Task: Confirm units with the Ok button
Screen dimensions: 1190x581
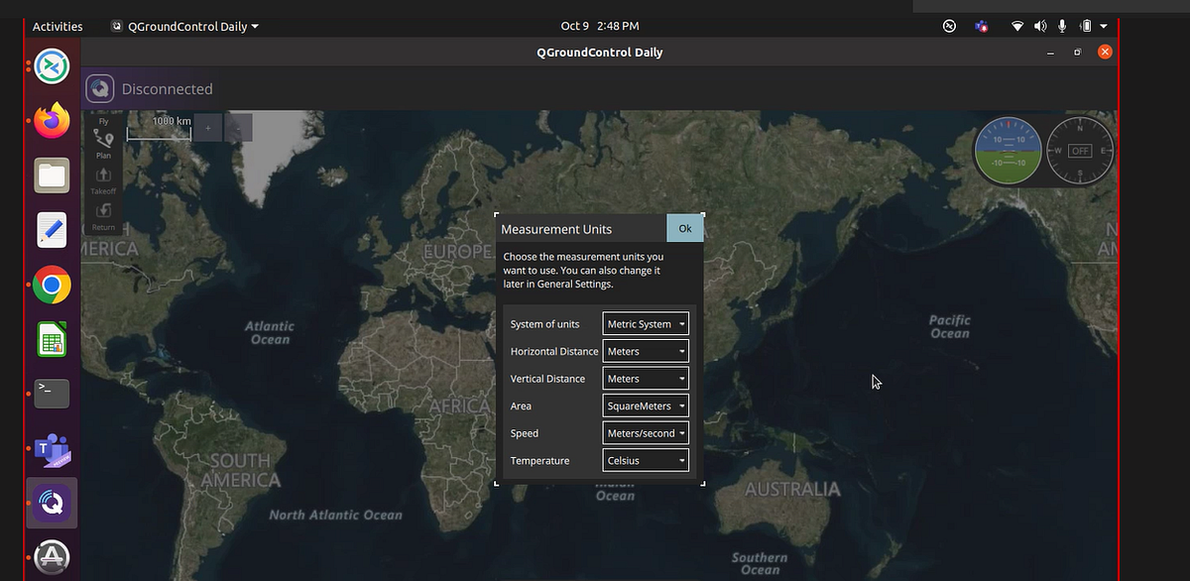Action: point(685,228)
